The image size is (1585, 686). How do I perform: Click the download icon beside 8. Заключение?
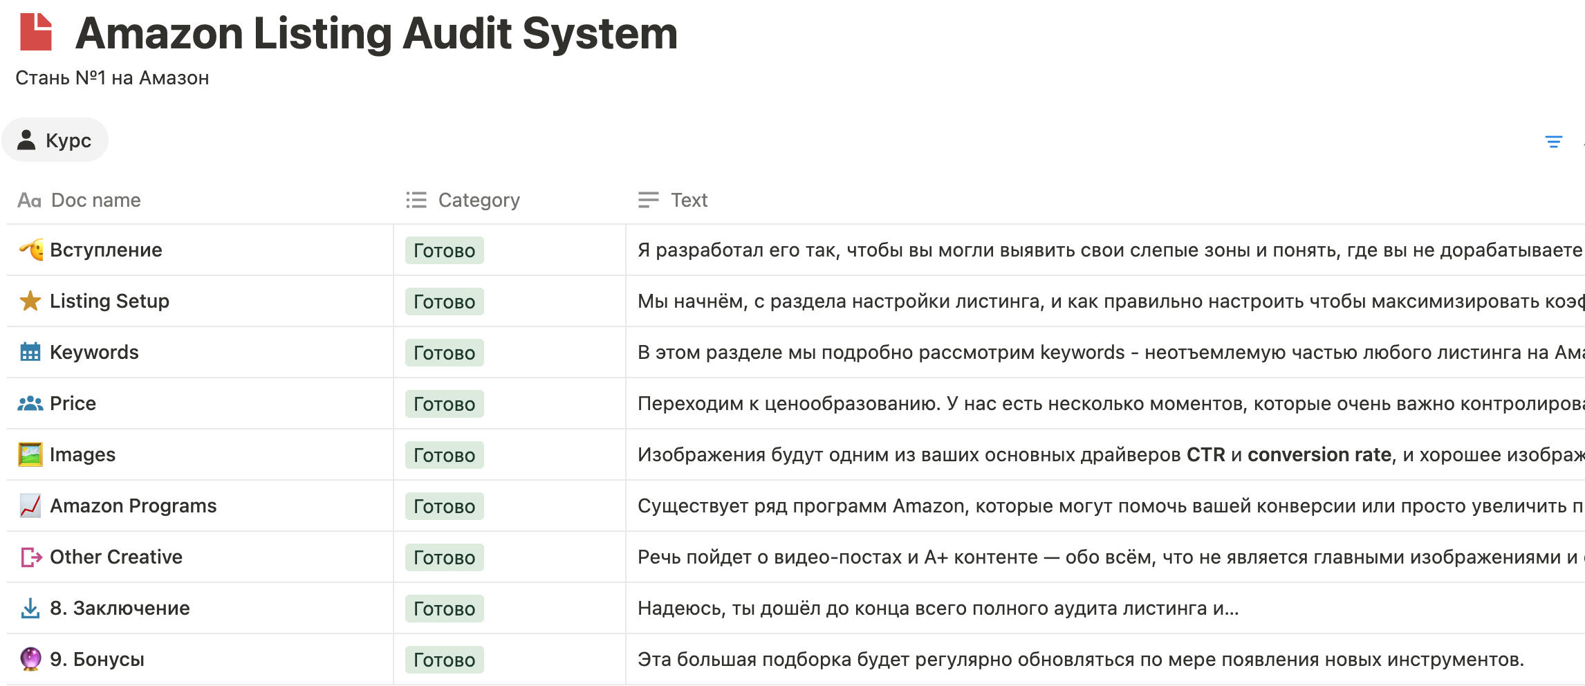click(30, 608)
